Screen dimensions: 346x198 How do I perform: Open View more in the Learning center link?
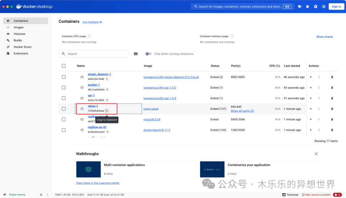point(98,183)
